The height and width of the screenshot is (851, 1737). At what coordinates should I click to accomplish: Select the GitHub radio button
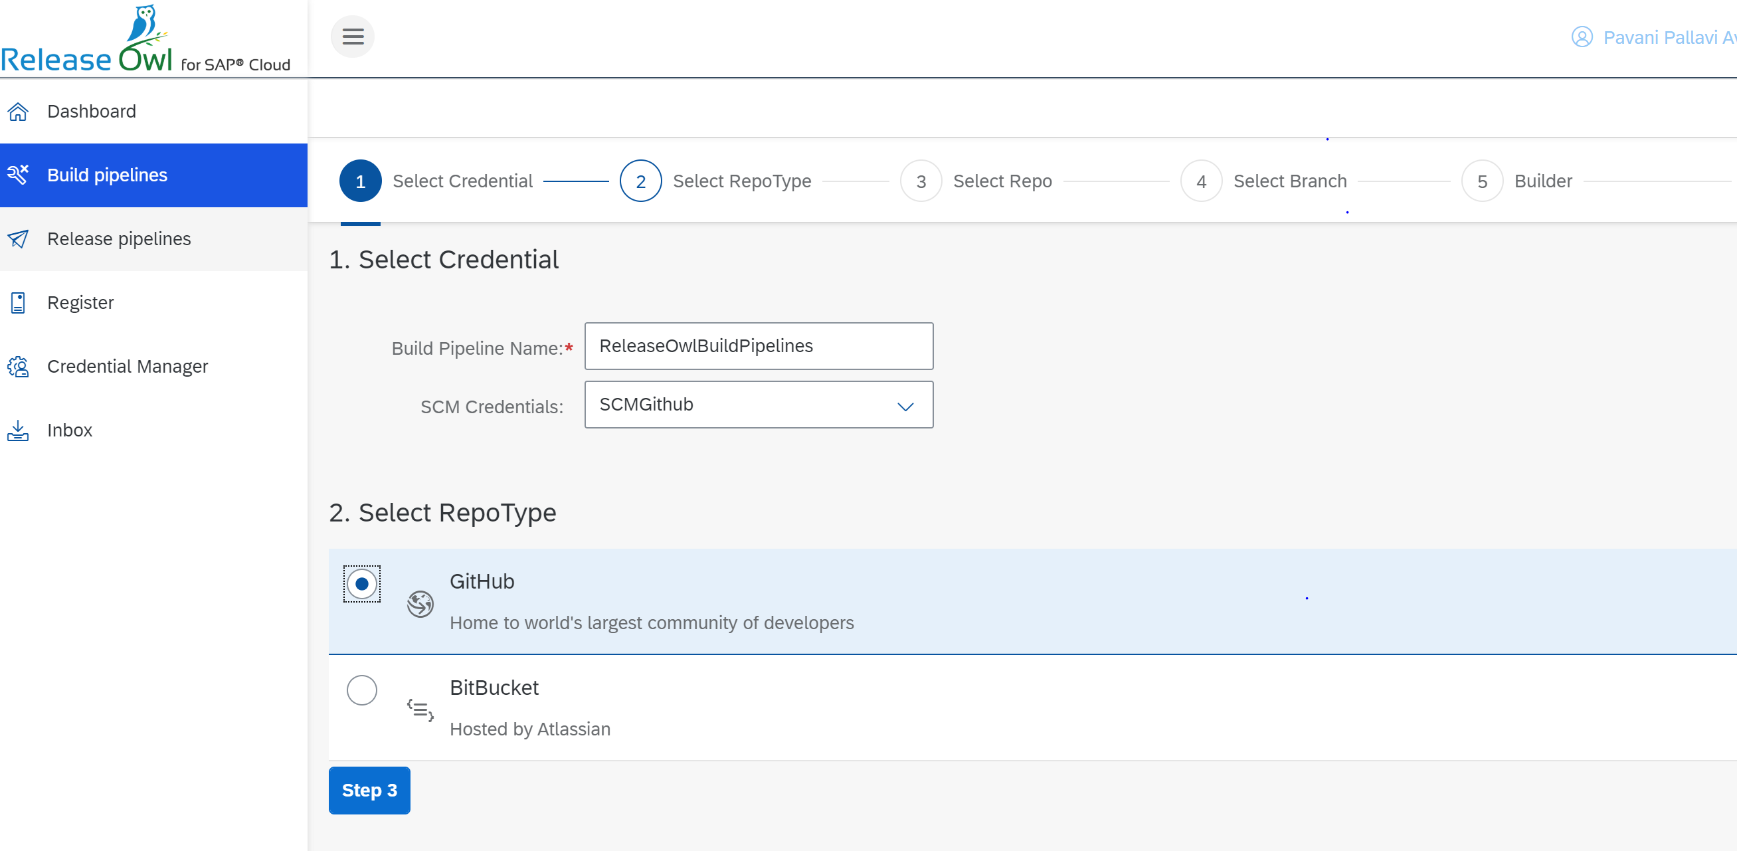(362, 584)
